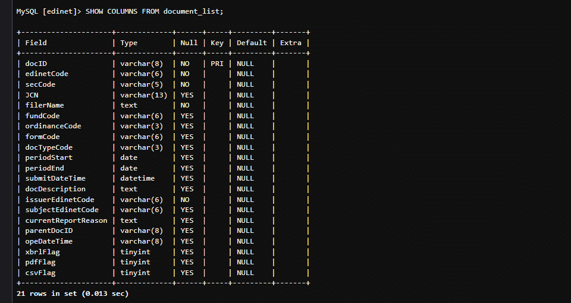Click the PRI key value

[217, 64]
